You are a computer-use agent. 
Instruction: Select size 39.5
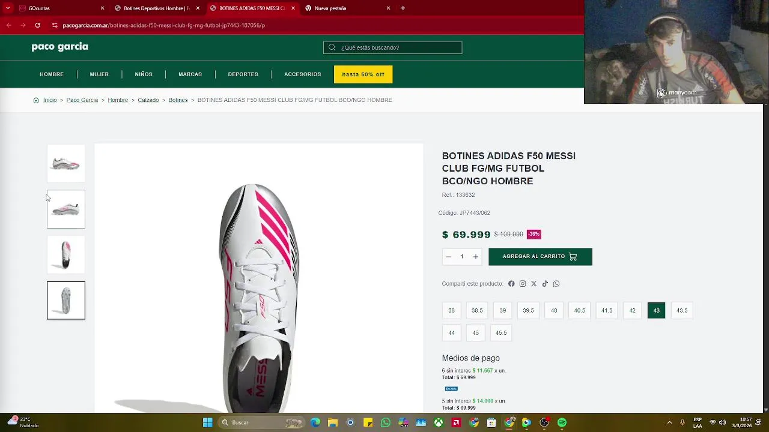(x=528, y=311)
